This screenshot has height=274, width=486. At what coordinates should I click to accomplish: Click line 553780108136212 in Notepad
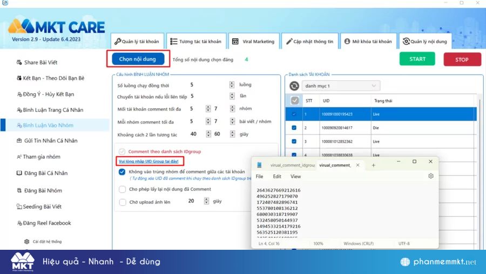coord(277,208)
